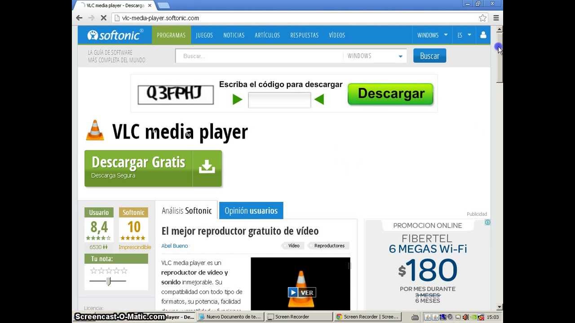Expand the ES language dropdown

click(x=464, y=35)
